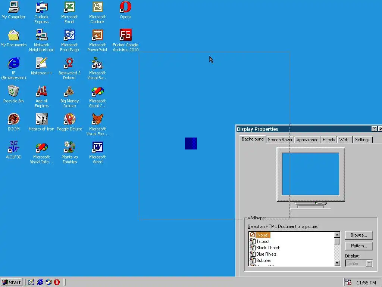Image resolution: width=382 pixels, height=287 pixels.
Task: Switch to the Web tab
Action: (x=344, y=140)
